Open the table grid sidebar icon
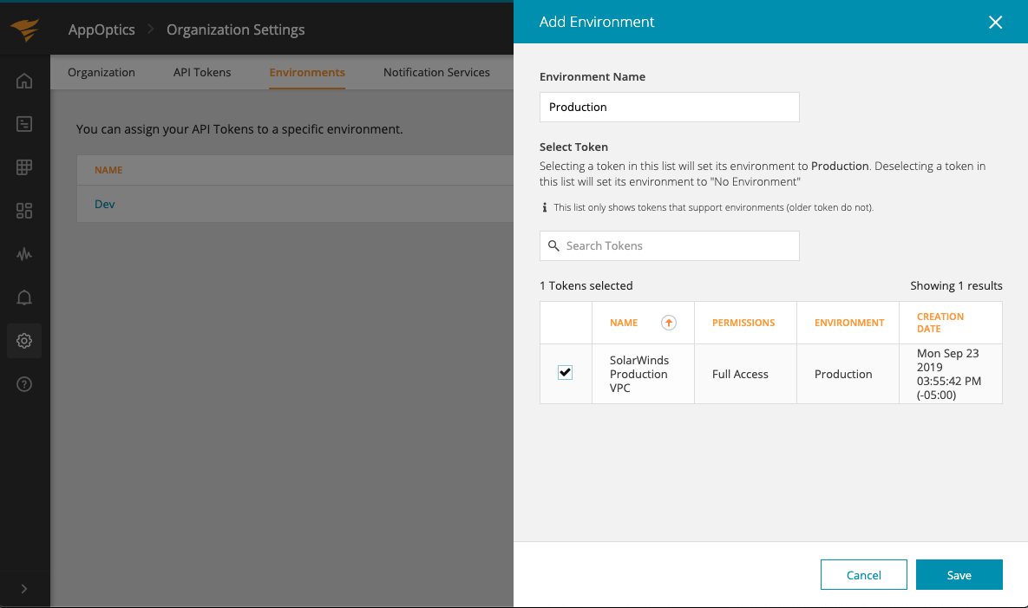Image resolution: width=1028 pixels, height=608 pixels. [x=24, y=167]
